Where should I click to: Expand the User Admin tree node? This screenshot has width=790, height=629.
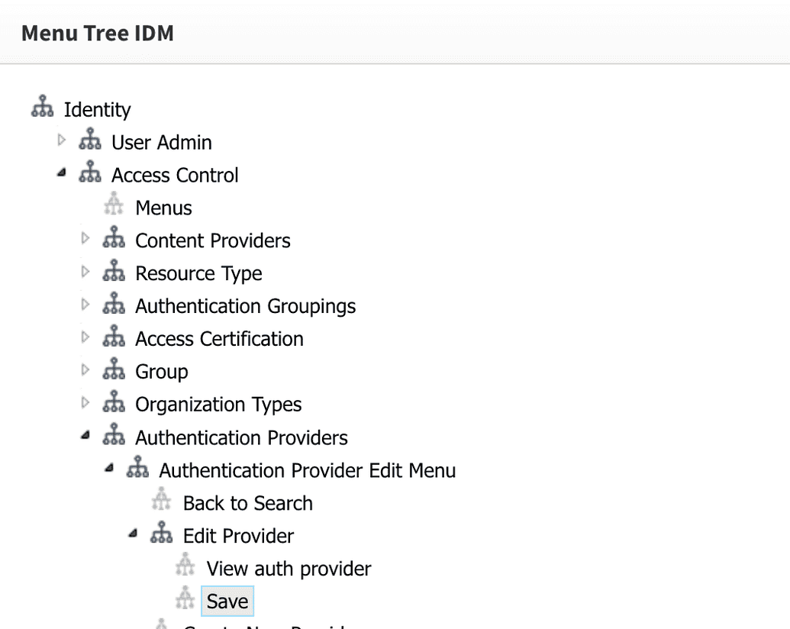tap(62, 140)
